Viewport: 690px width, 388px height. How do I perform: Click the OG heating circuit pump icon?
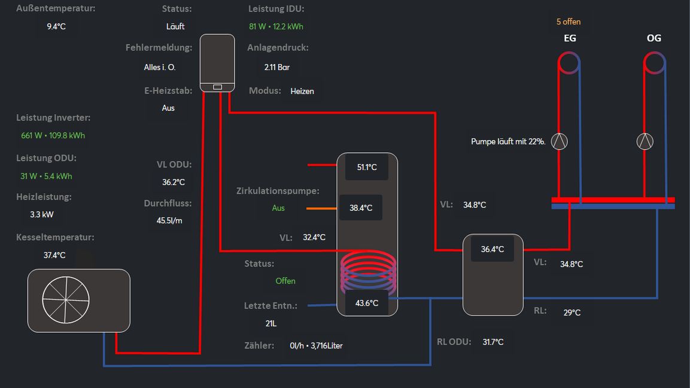tap(645, 141)
